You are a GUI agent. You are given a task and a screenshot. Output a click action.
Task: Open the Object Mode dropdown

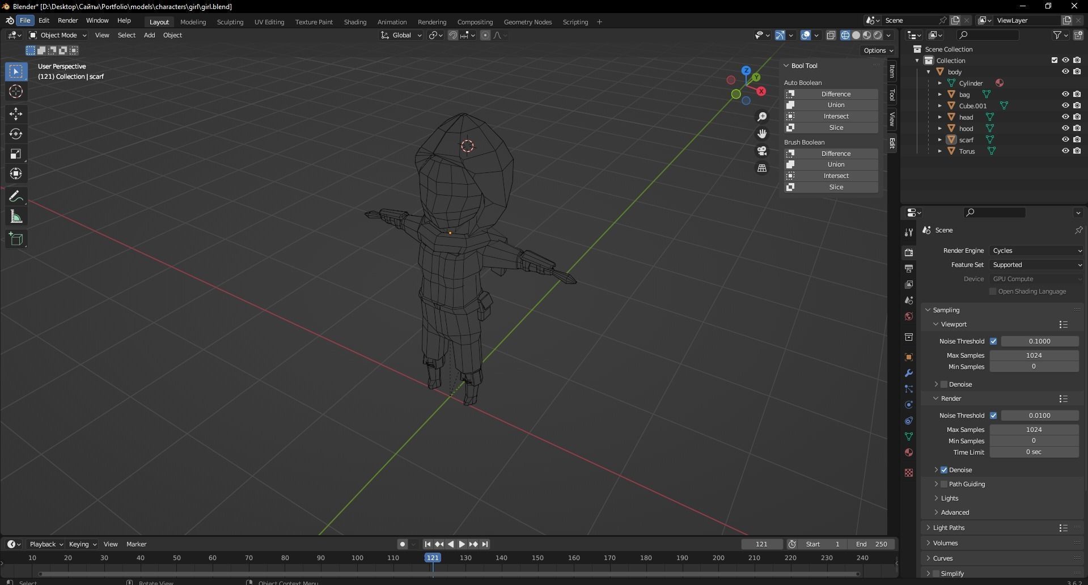click(x=58, y=35)
